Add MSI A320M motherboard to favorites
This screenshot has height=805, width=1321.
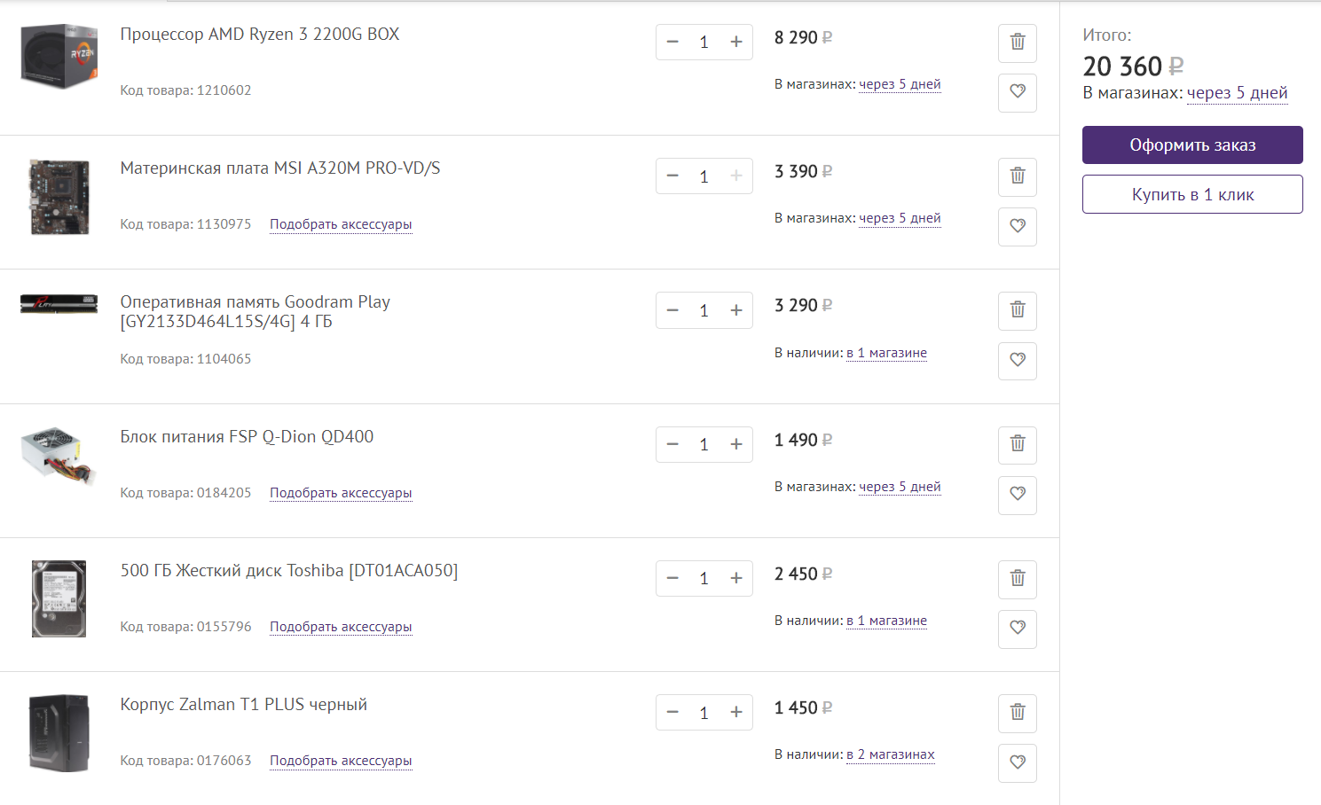(x=1017, y=226)
